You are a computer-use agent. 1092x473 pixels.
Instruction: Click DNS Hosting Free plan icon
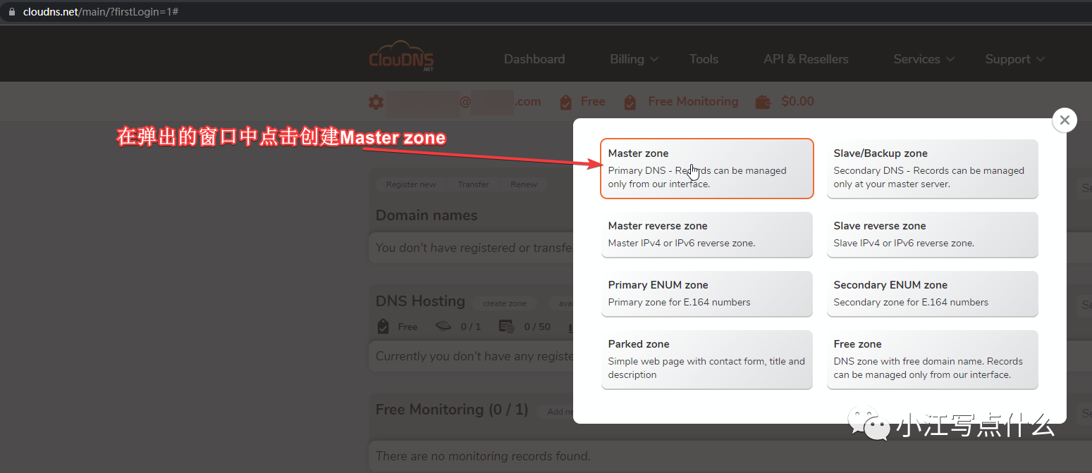384,327
